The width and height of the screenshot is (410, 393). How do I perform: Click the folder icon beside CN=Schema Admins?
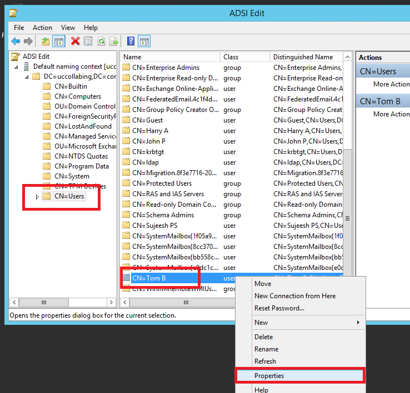tap(126, 215)
